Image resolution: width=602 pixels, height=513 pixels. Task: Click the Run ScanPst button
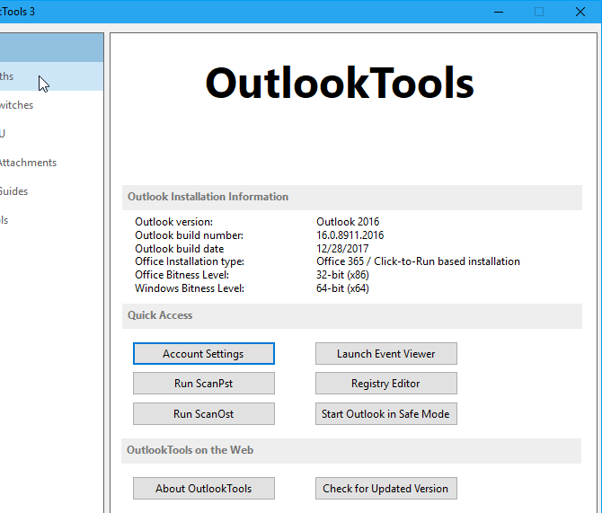coord(203,384)
